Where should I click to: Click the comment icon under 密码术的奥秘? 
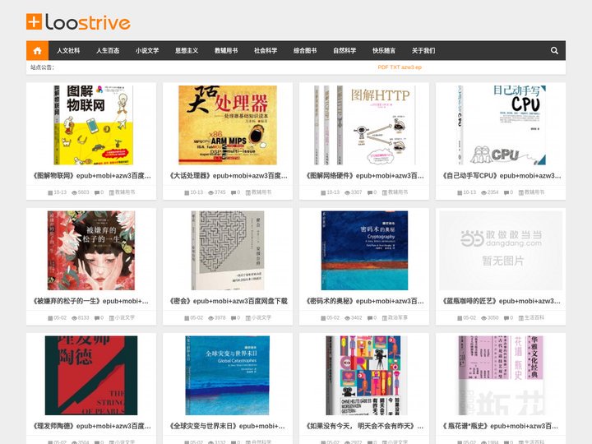click(370, 318)
